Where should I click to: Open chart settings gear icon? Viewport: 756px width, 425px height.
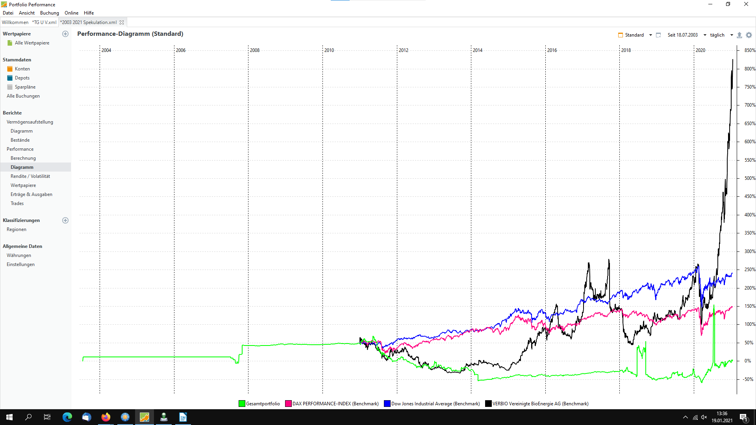coord(749,35)
